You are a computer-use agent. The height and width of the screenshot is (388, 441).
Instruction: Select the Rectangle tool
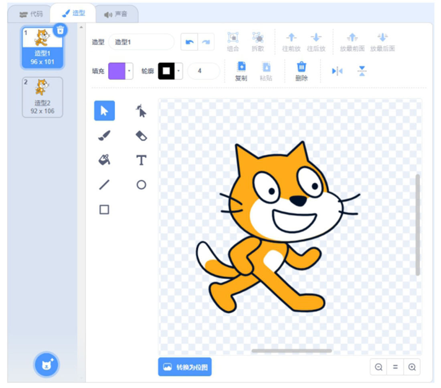tap(104, 210)
